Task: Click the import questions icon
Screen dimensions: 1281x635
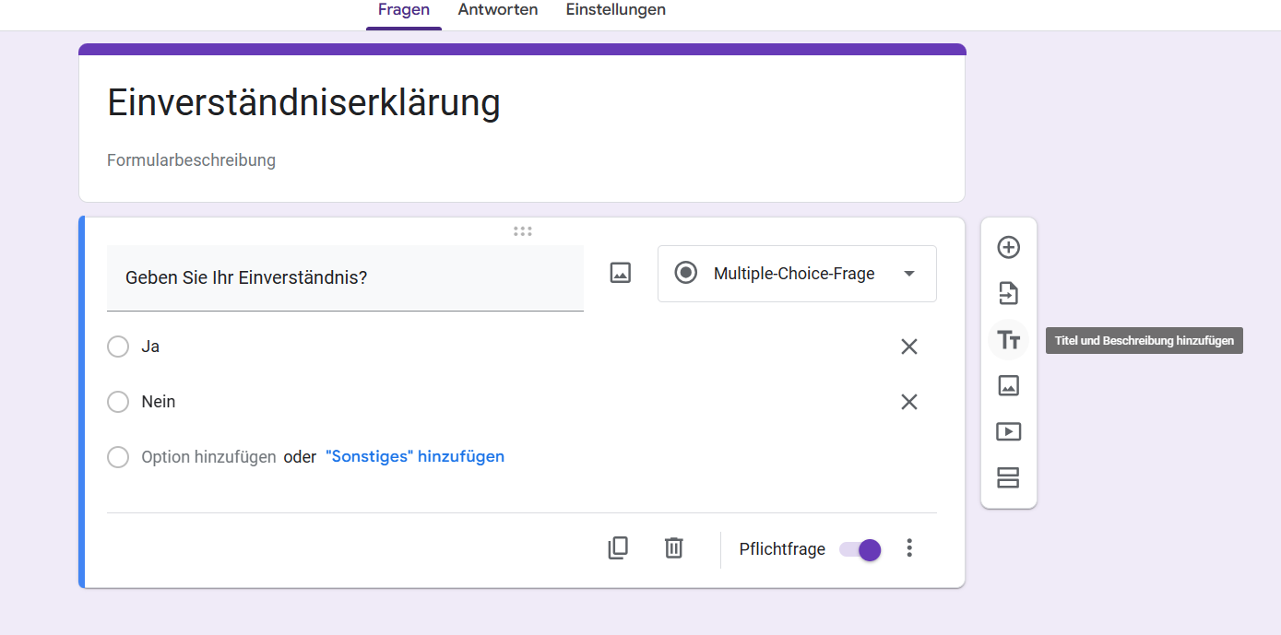Action: click(1009, 294)
